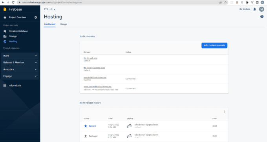Click the Current status label
267x142 pixels.
(92, 126)
